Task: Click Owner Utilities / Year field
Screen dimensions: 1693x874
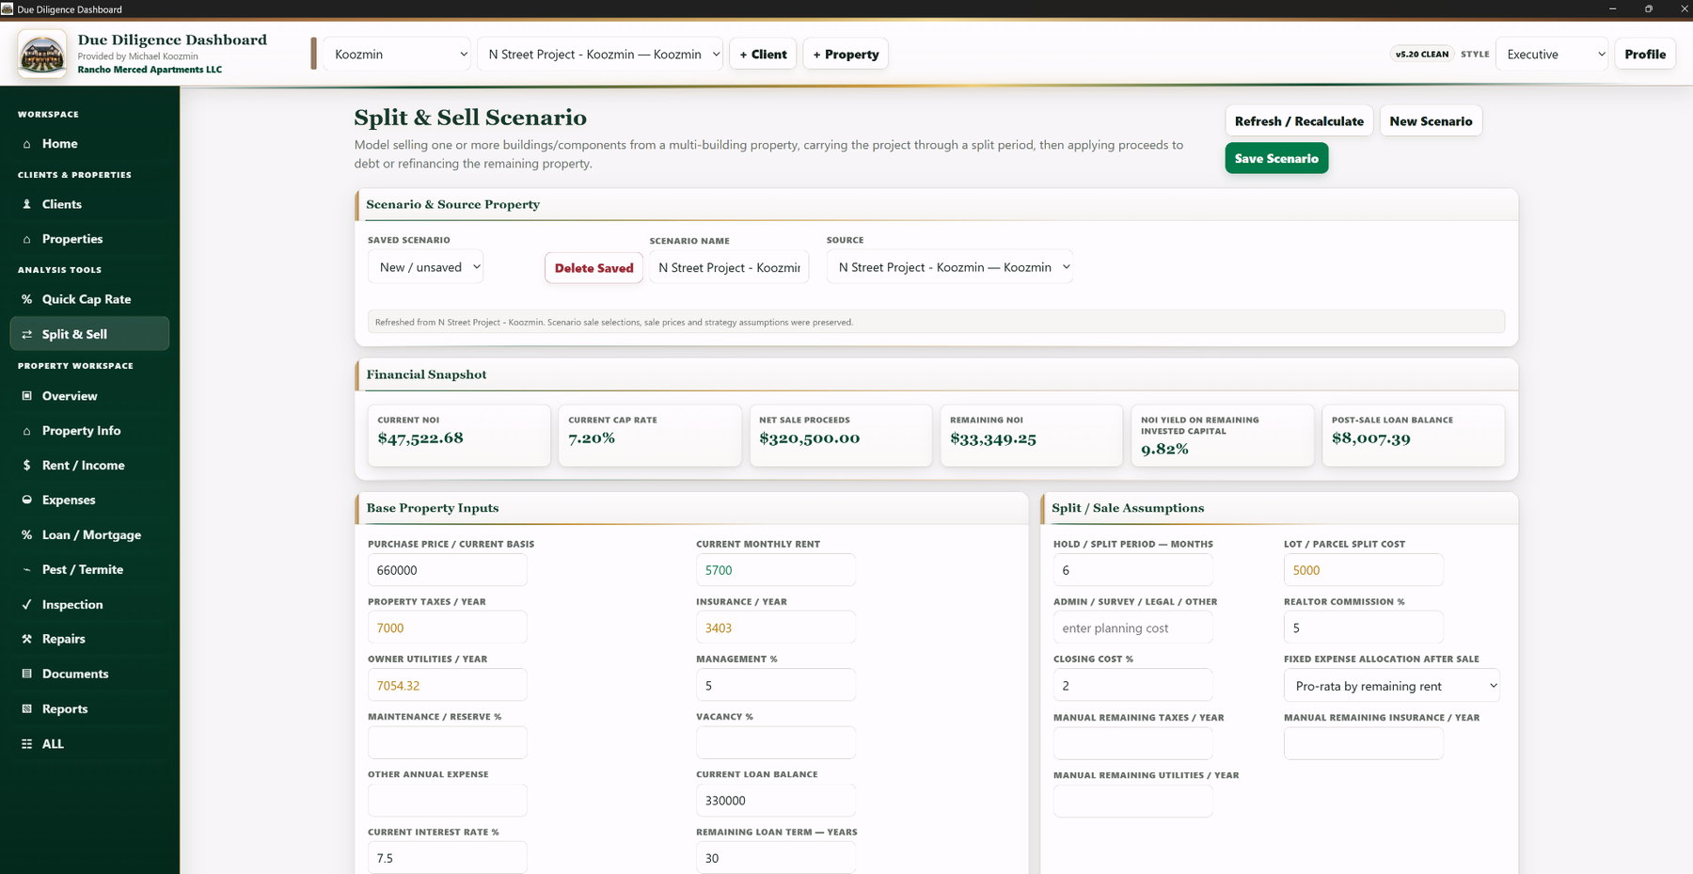Action: tap(447, 685)
